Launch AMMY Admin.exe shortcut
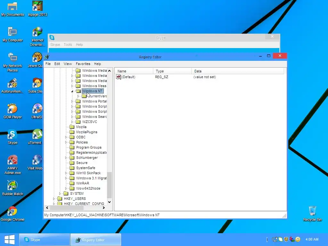Viewport: 328px width, 246px height. click(x=12, y=165)
